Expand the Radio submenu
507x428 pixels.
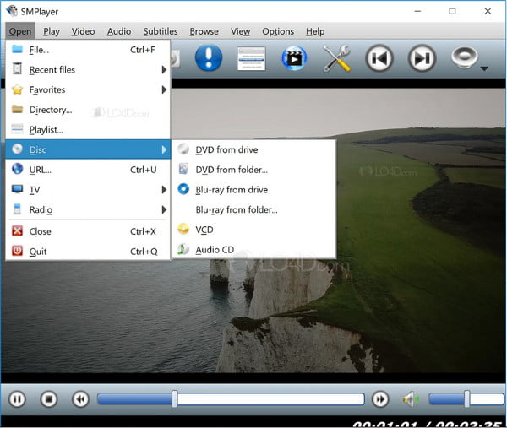click(88, 209)
